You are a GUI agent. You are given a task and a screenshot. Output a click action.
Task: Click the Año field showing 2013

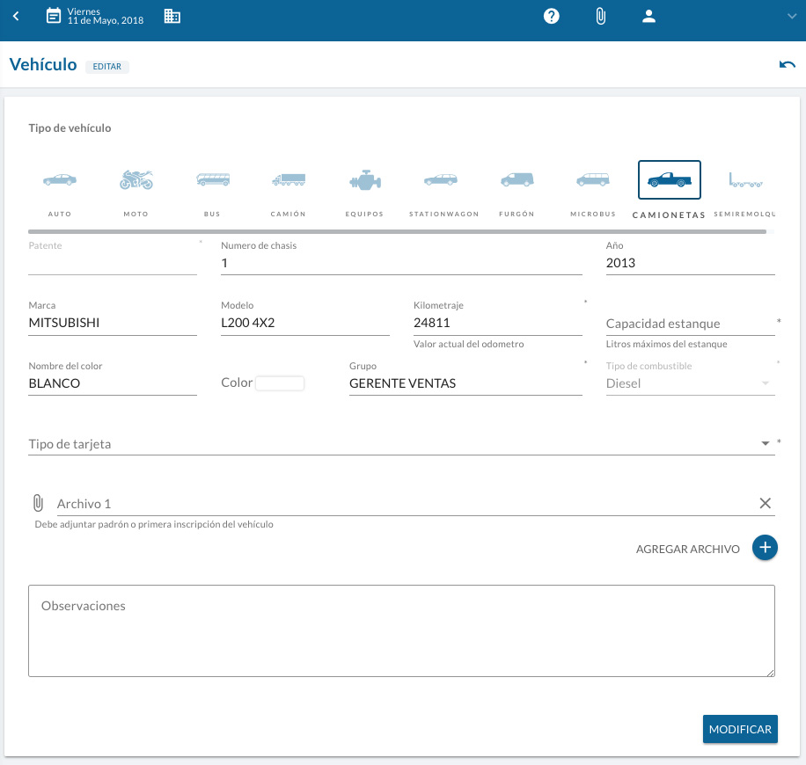pos(691,263)
